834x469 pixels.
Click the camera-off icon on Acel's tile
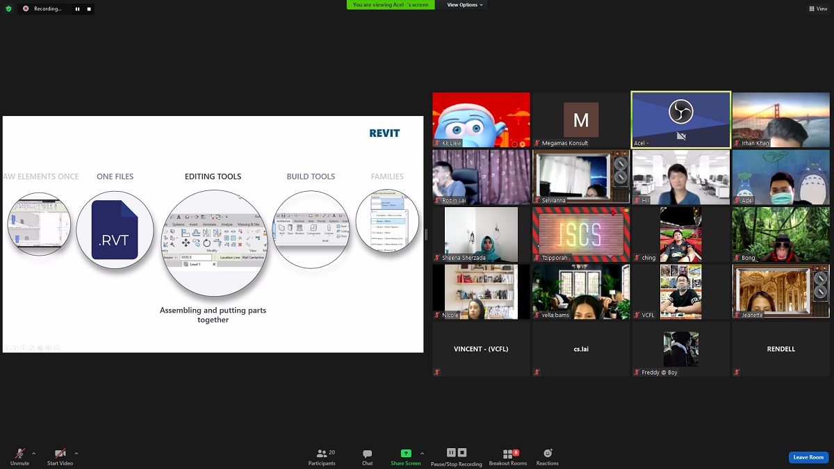[x=681, y=137]
